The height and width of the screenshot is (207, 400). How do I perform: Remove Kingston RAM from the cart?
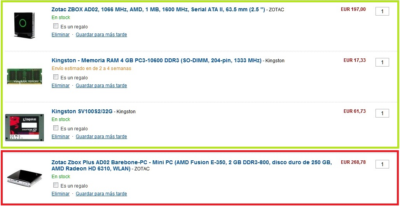coord(61,86)
